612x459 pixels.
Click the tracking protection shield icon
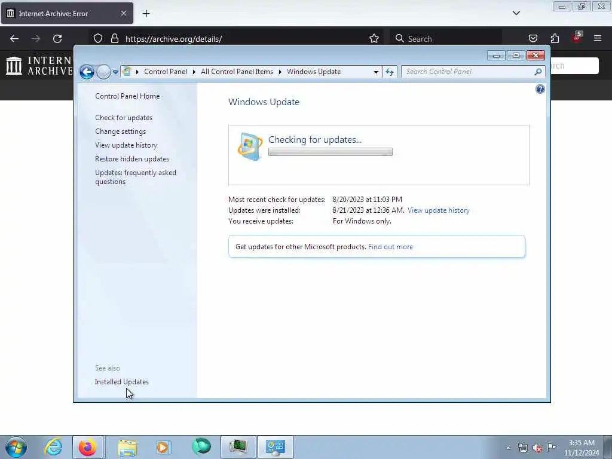[x=98, y=39]
